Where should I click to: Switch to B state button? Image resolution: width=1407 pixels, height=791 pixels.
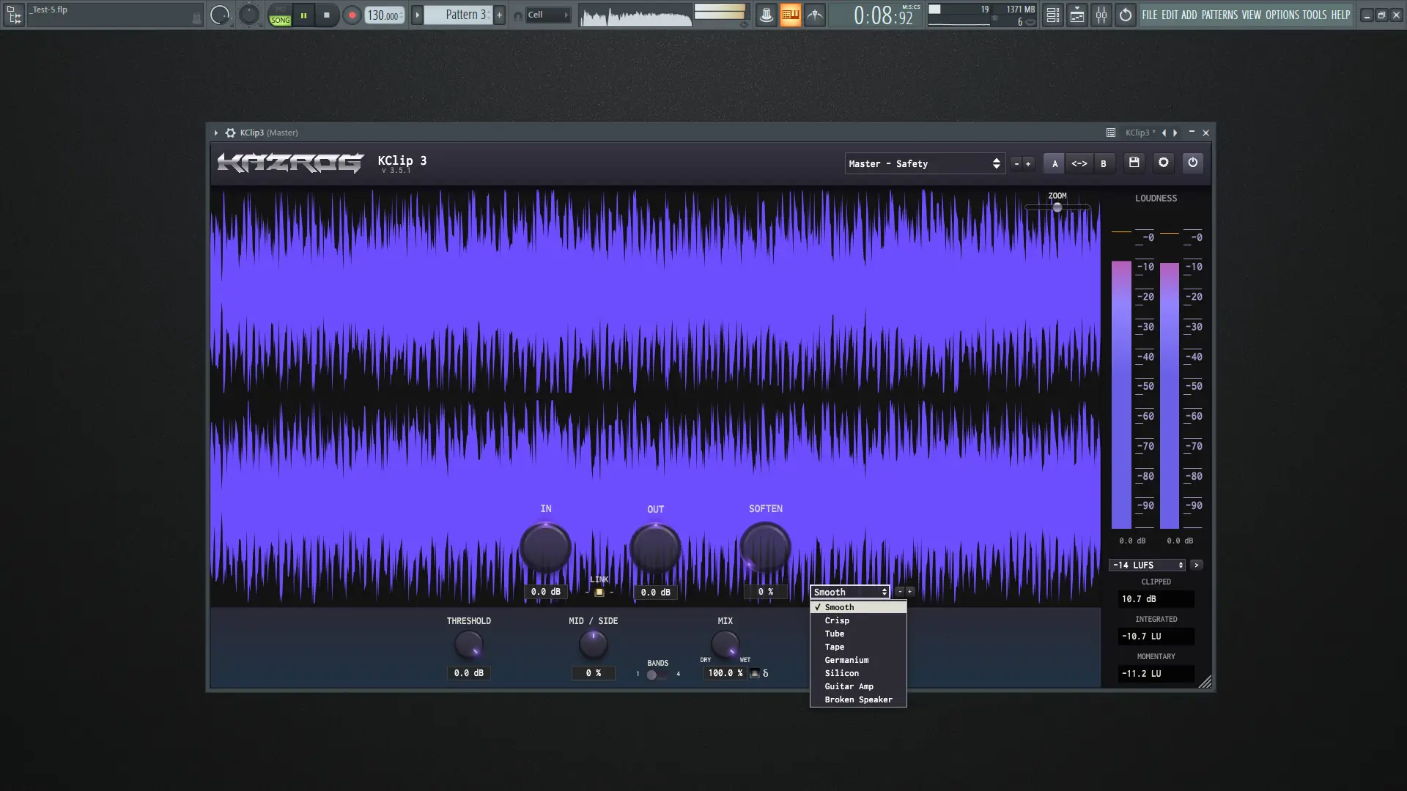click(1103, 163)
